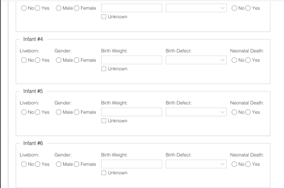Focus Birth Weight input for Infant #5
Screen dimensions: 284x188
point(131,112)
